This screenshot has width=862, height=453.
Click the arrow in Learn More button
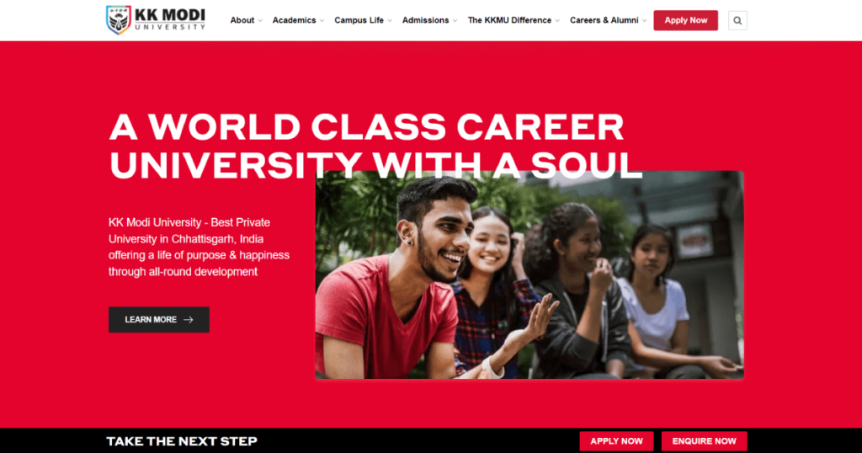point(189,319)
